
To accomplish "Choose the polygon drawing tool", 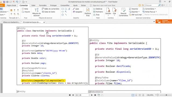I will 63,15.
